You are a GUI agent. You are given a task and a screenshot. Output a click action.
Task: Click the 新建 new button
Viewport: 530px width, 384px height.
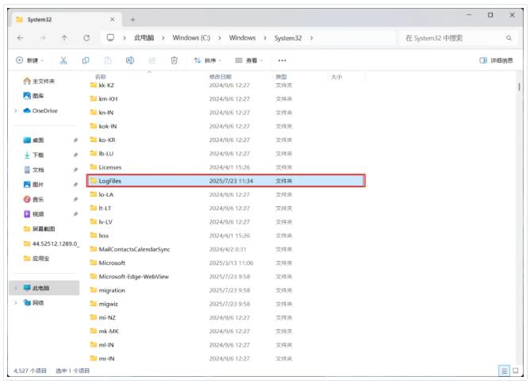click(30, 60)
